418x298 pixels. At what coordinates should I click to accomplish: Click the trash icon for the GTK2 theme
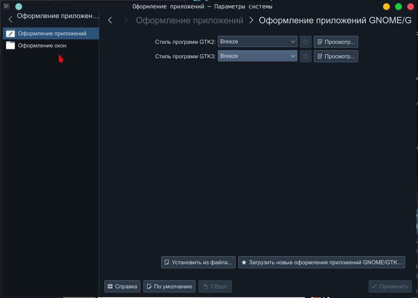(305, 42)
